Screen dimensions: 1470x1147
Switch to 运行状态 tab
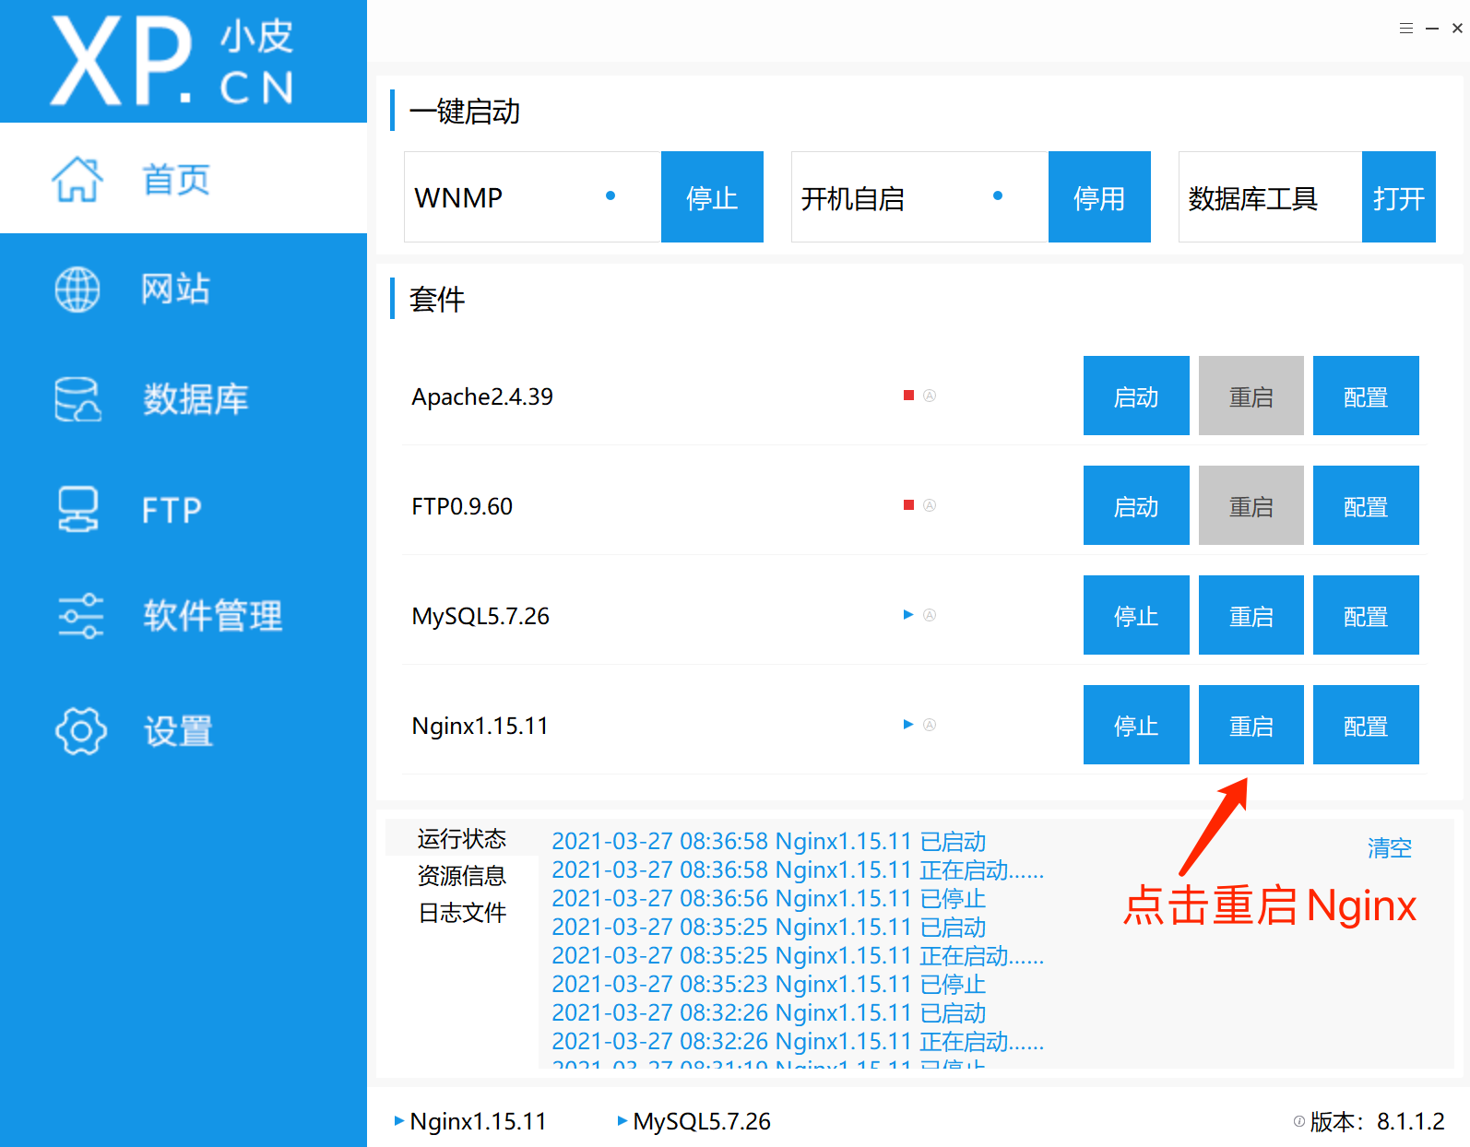(462, 838)
